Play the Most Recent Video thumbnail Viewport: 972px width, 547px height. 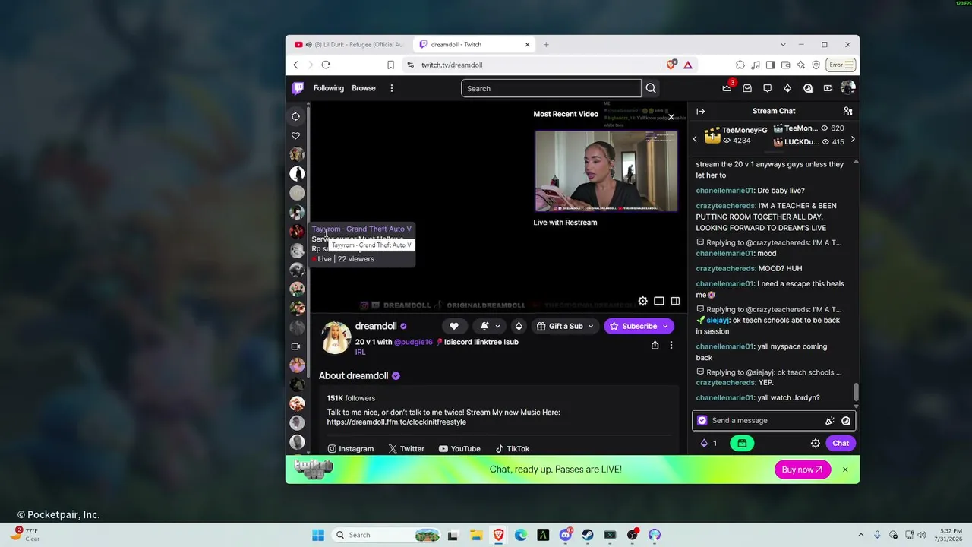click(606, 171)
